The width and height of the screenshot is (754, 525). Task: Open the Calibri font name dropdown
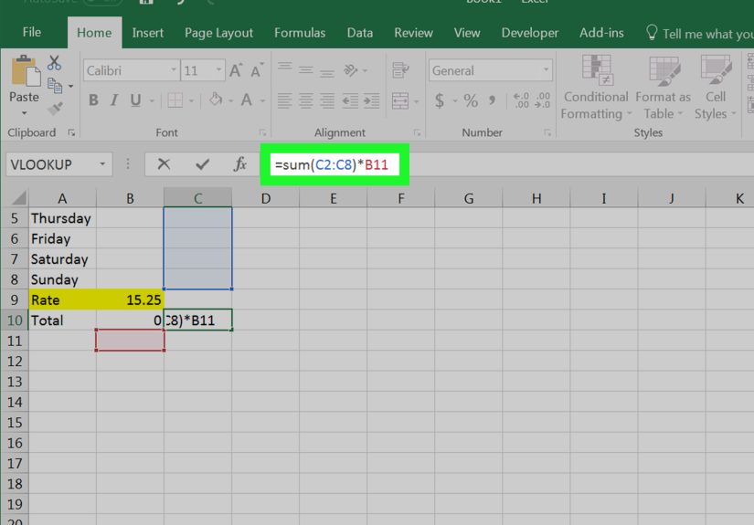pos(174,70)
